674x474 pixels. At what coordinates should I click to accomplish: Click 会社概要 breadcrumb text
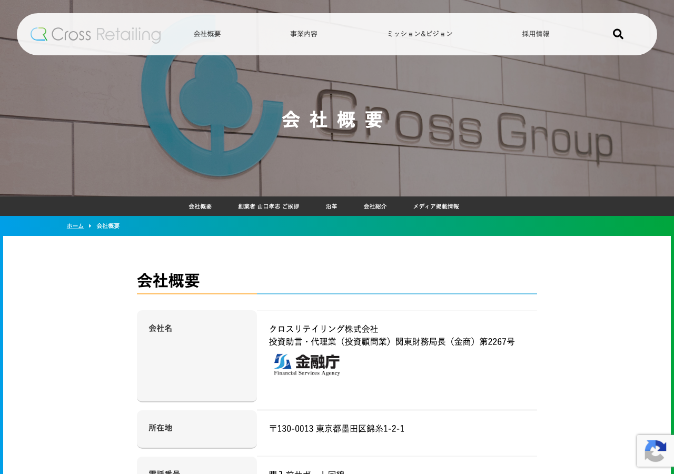point(108,226)
